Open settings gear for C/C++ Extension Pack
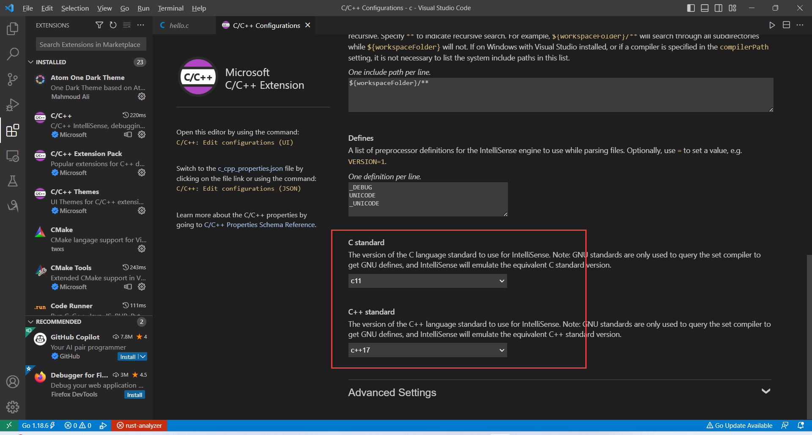812x435 pixels. click(142, 172)
